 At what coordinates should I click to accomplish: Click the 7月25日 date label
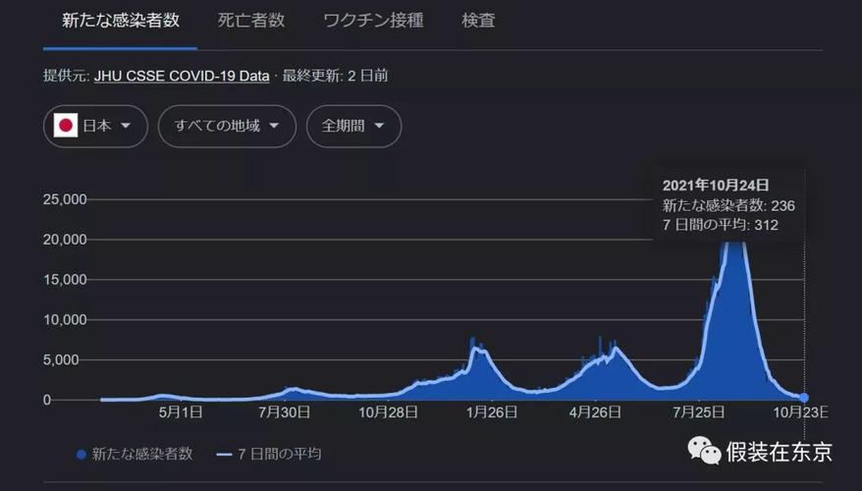tap(699, 411)
